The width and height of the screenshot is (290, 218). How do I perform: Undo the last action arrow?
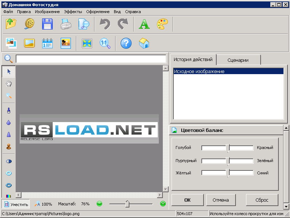point(105,24)
